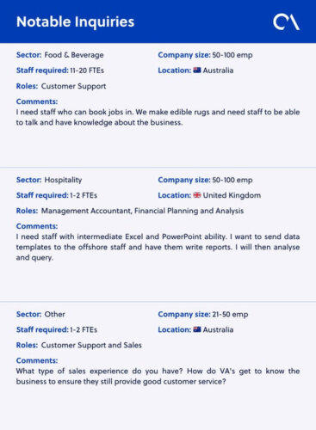
Task: Click the United Kingdom location text
Action: (x=232, y=195)
